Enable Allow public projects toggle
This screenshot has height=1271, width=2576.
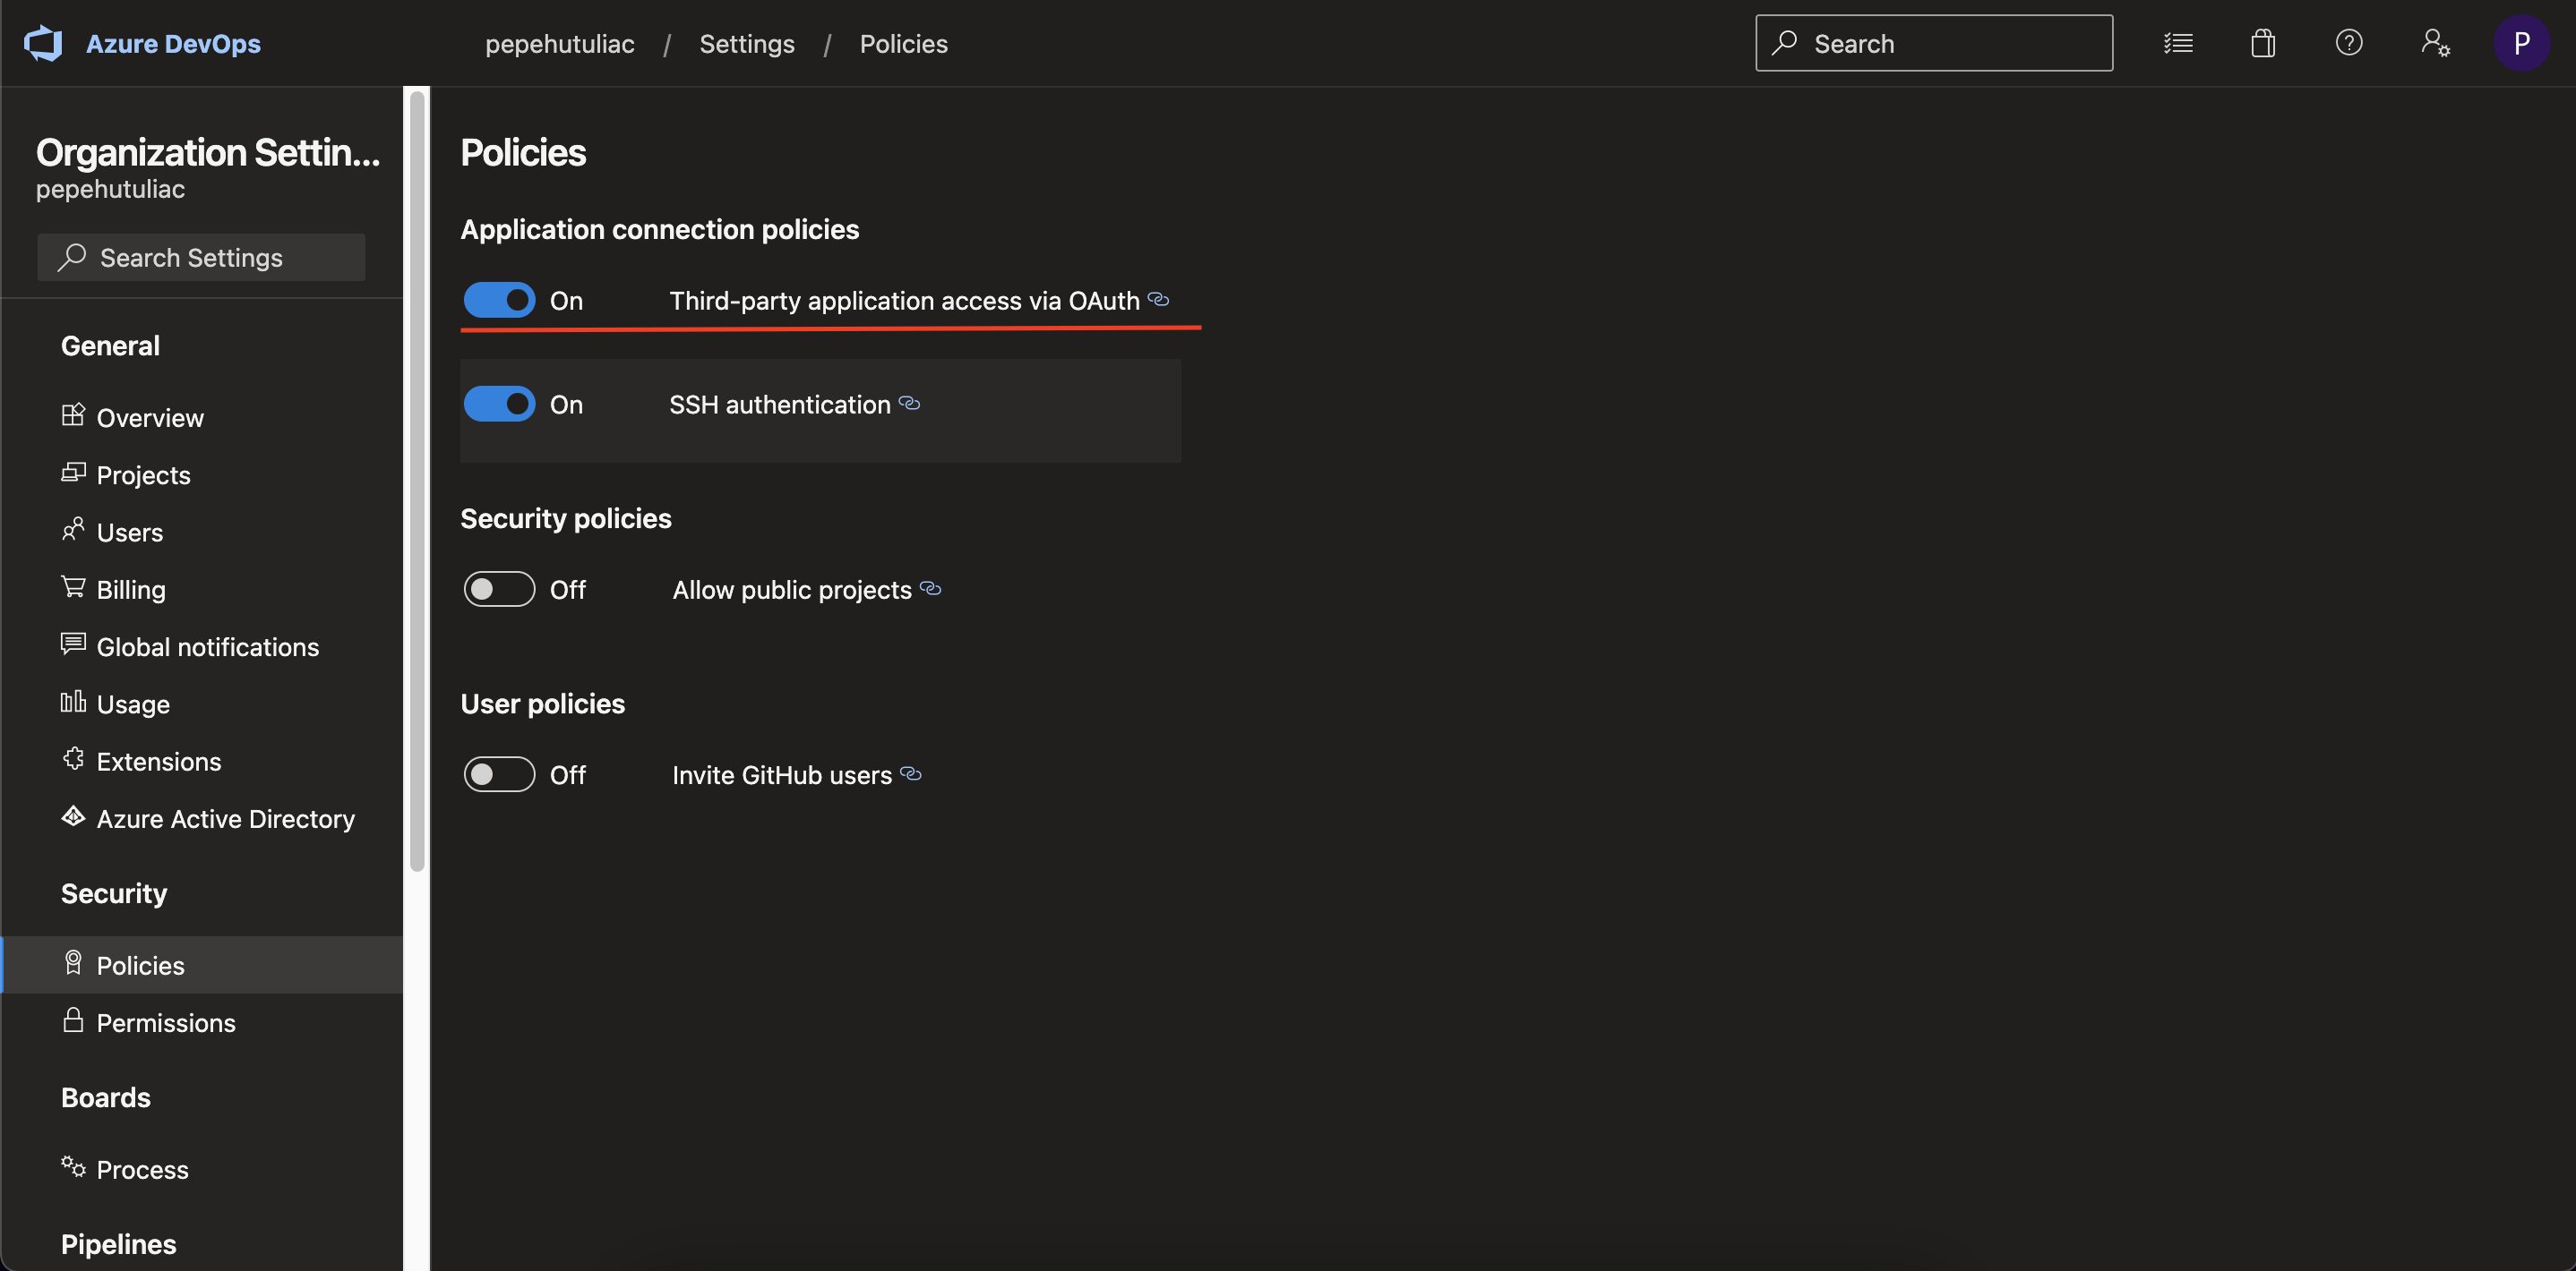[499, 589]
